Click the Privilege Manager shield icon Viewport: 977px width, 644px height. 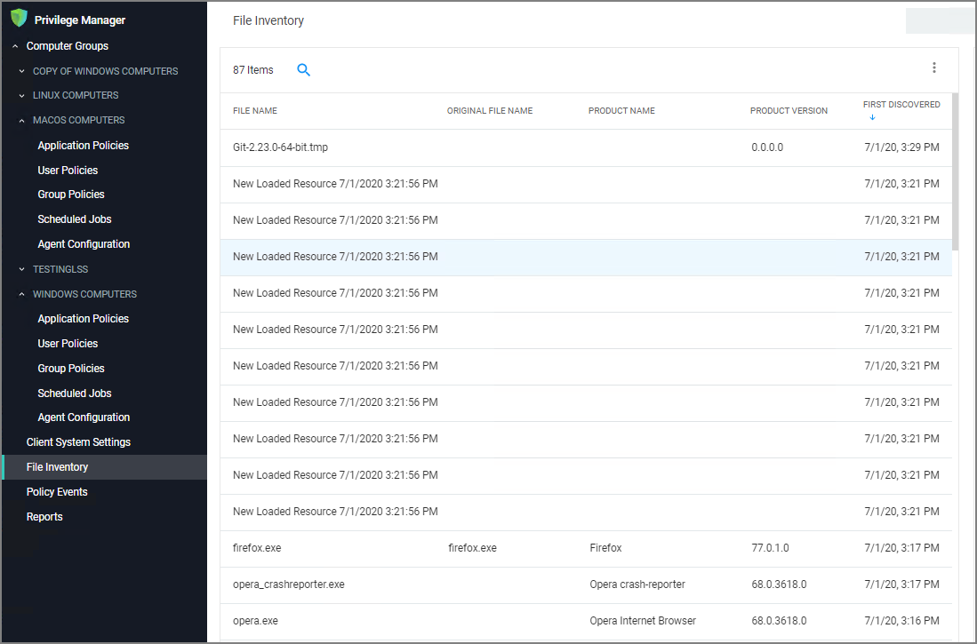pos(19,19)
